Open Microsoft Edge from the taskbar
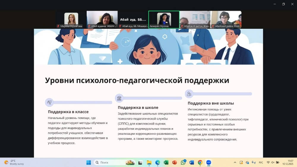This screenshot has height=167, width=297. point(157,163)
